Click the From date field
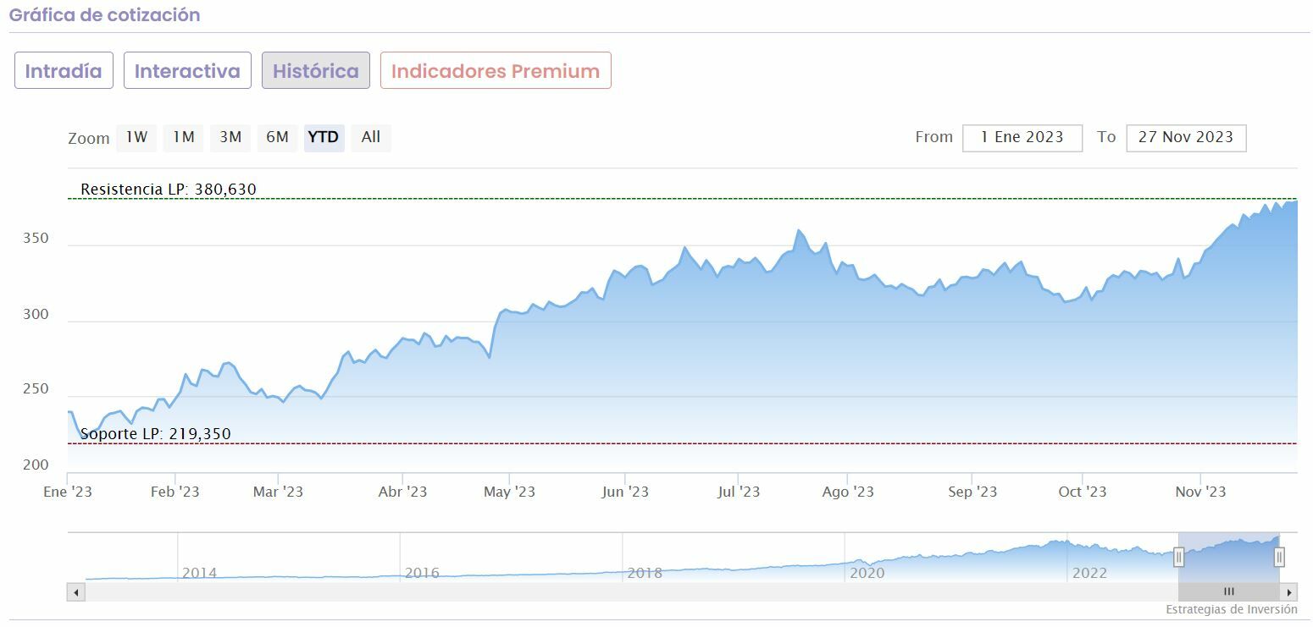1313x627 pixels. (x=1022, y=137)
